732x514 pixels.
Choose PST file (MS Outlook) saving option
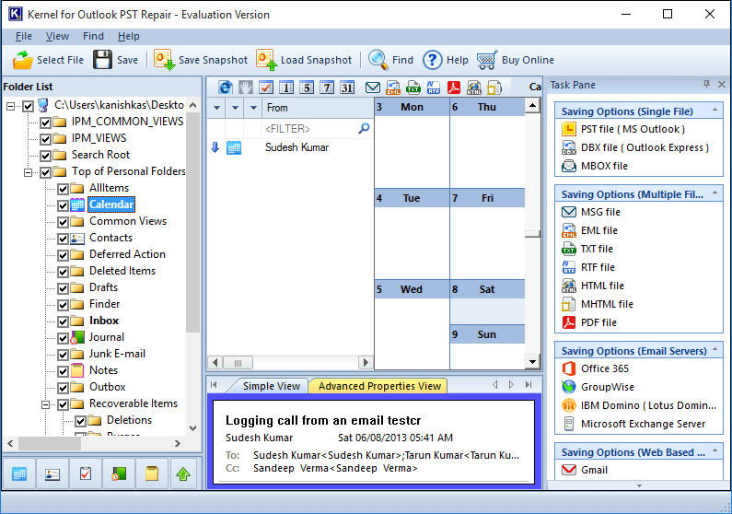[623, 129]
